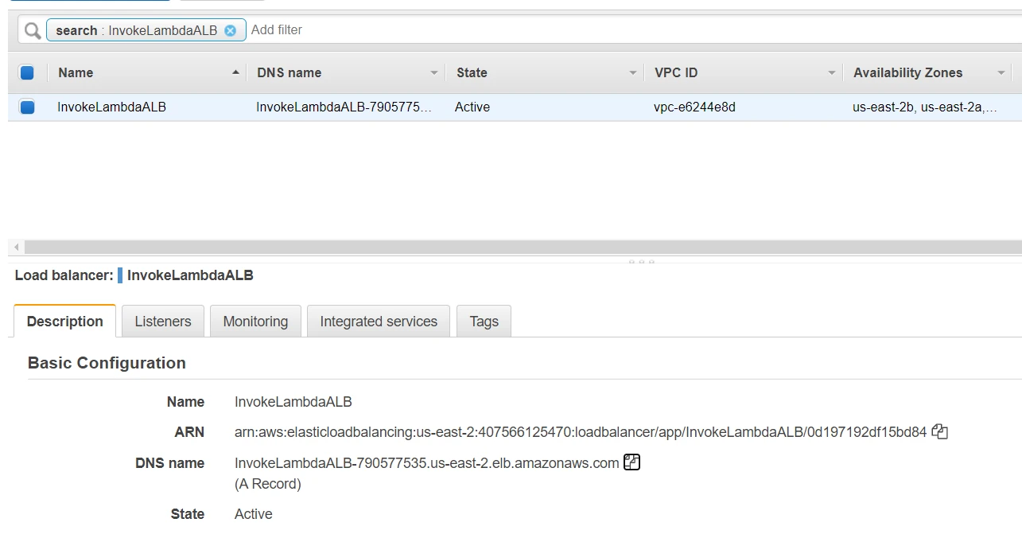Screen dimensions: 1022x542
Task: Open the Monitoring tab
Action: point(255,322)
